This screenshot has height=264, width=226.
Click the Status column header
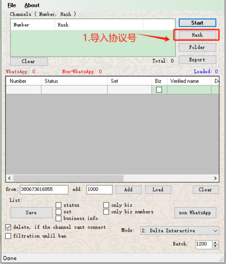coord(74,81)
